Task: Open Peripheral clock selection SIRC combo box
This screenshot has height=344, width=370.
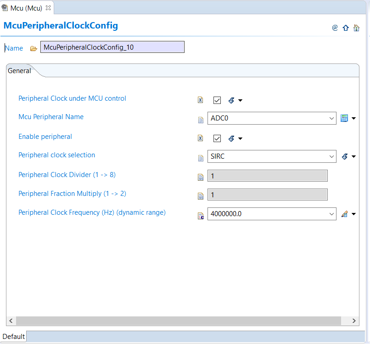Action: coord(272,156)
